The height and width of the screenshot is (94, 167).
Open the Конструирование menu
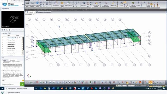click(76, 10)
